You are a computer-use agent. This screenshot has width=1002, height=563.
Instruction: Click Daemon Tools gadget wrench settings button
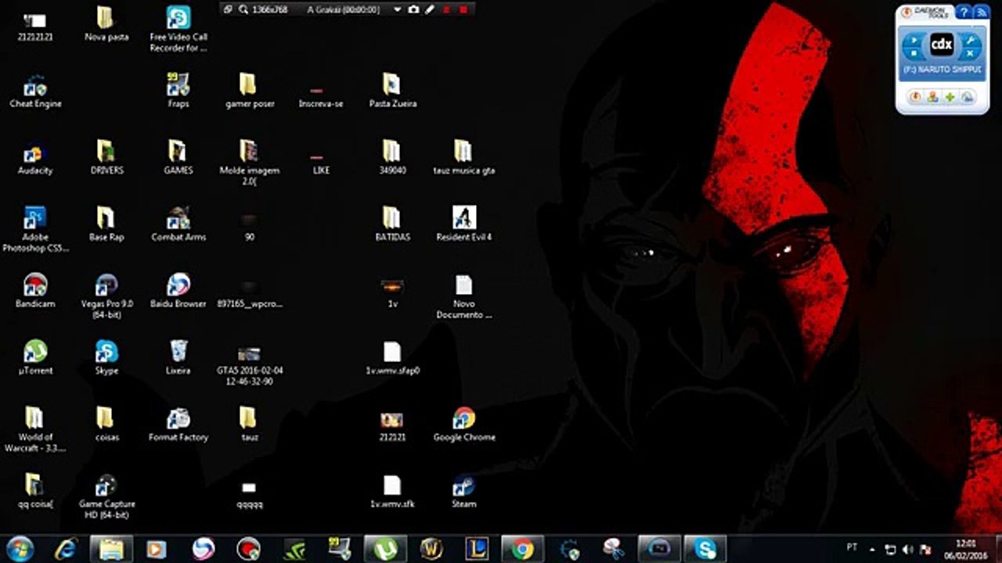969,40
